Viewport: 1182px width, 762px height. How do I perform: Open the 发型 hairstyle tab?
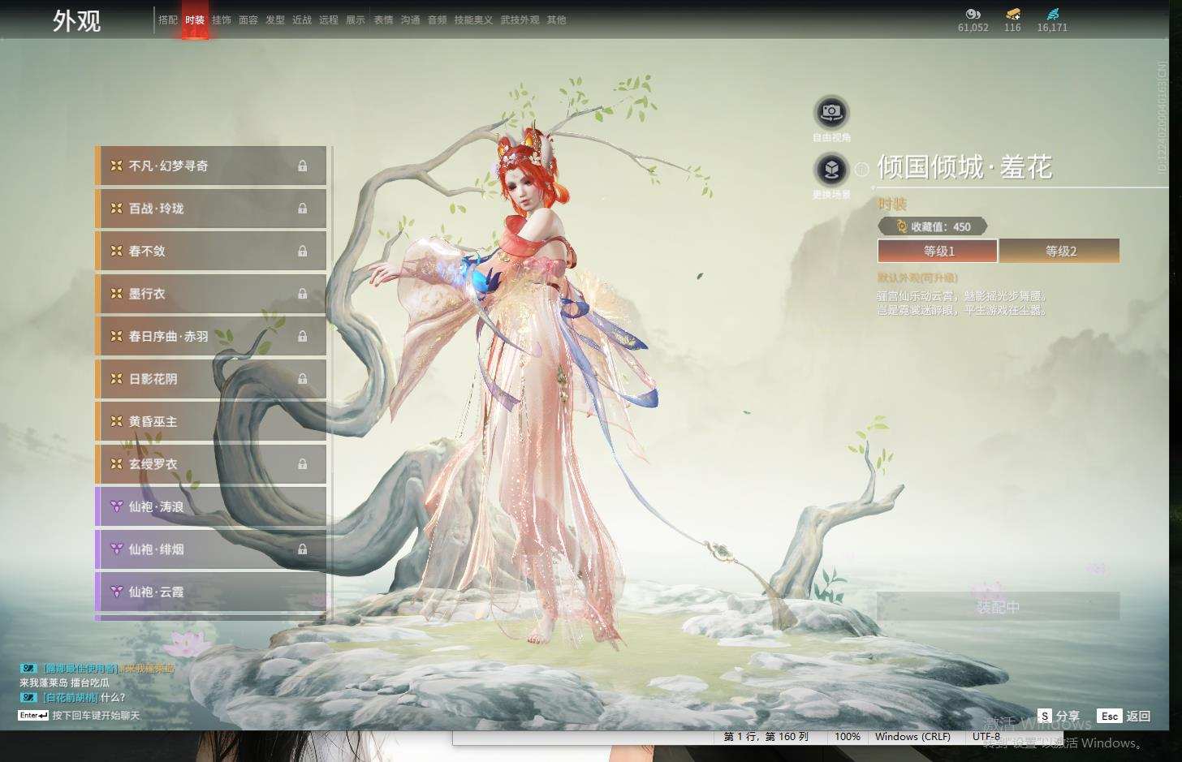(x=275, y=19)
